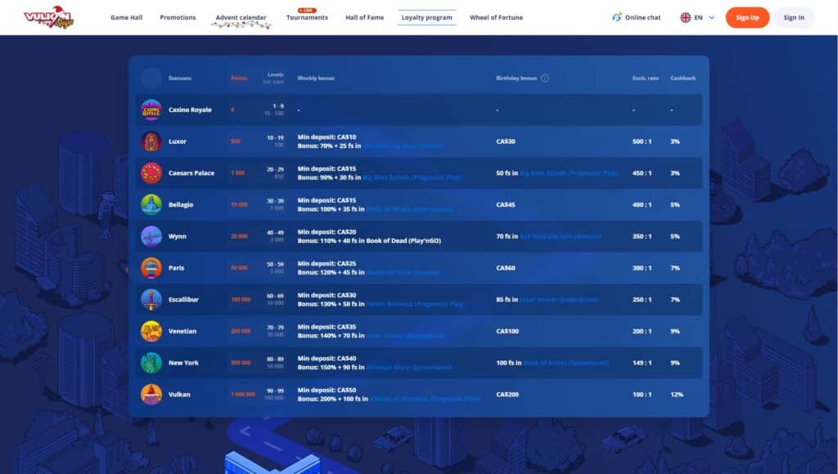This screenshot has height=474, width=838.
Task: Click the Bellagio fountain status badge
Action: [x=151, y=204]
